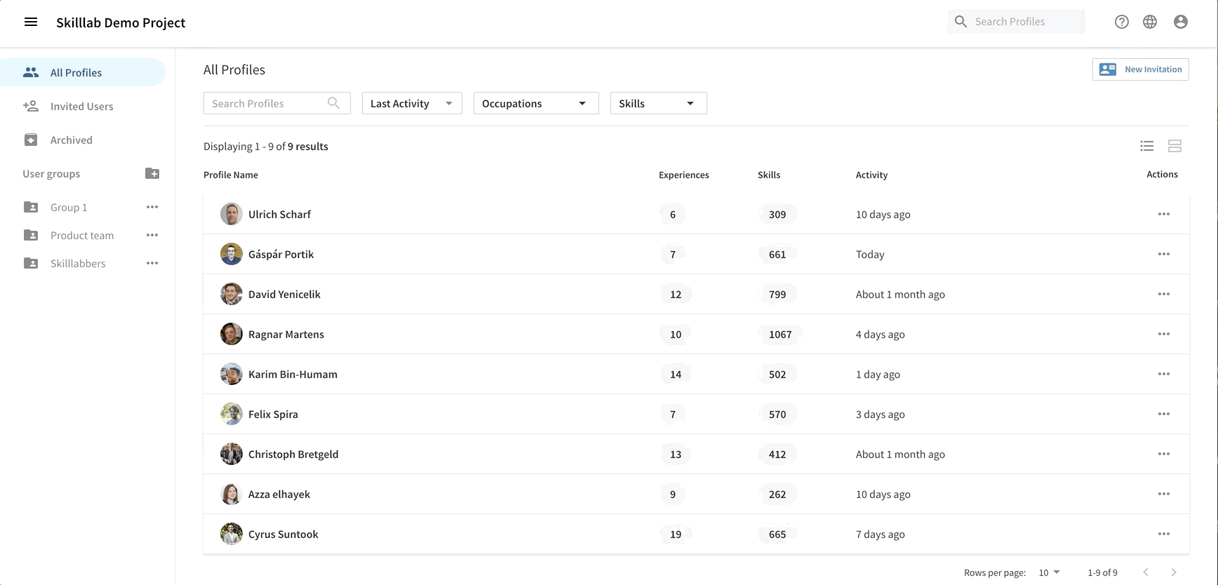Open Felix Spira's profile
Viewport: 1218px width, 585px height.
273,414
